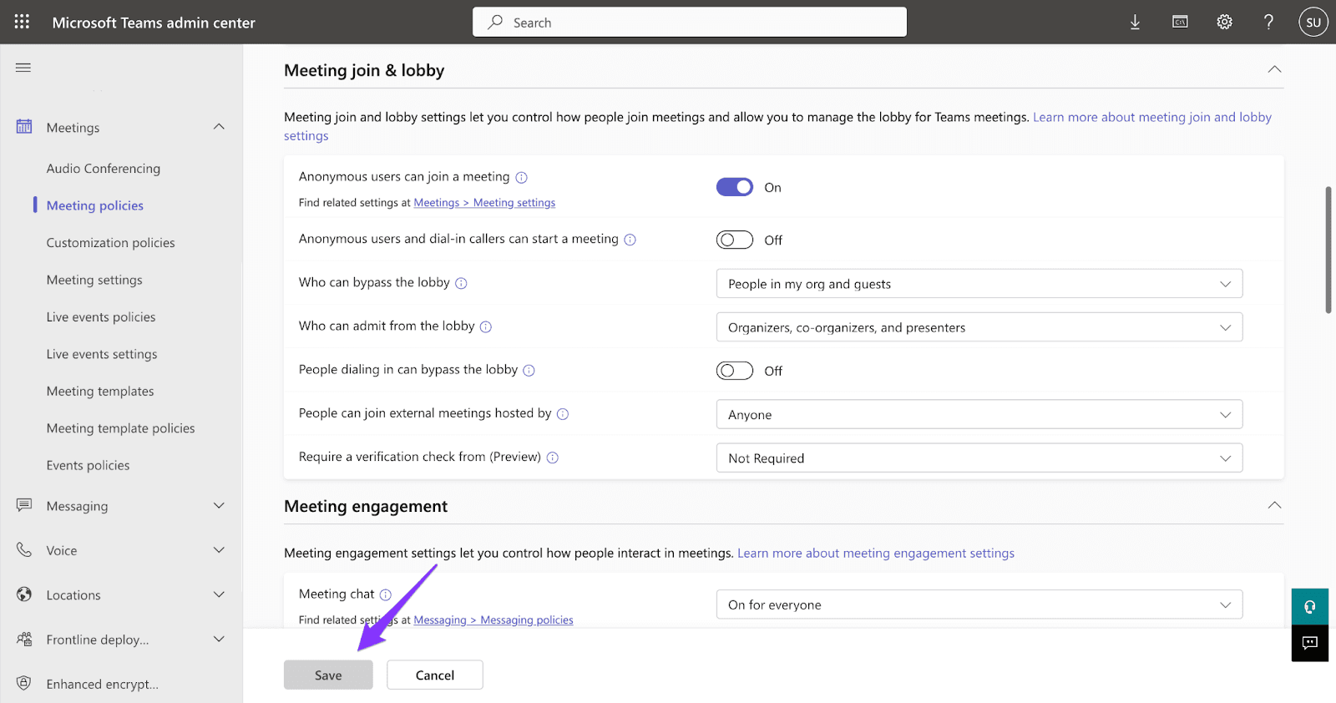Open Who can bypass the lobby dropdown
The image size is (1336, 703).
[979, 284]
